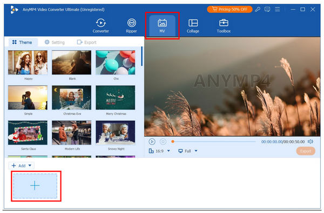
Task: Play the preview video
Action: [152, 142]
